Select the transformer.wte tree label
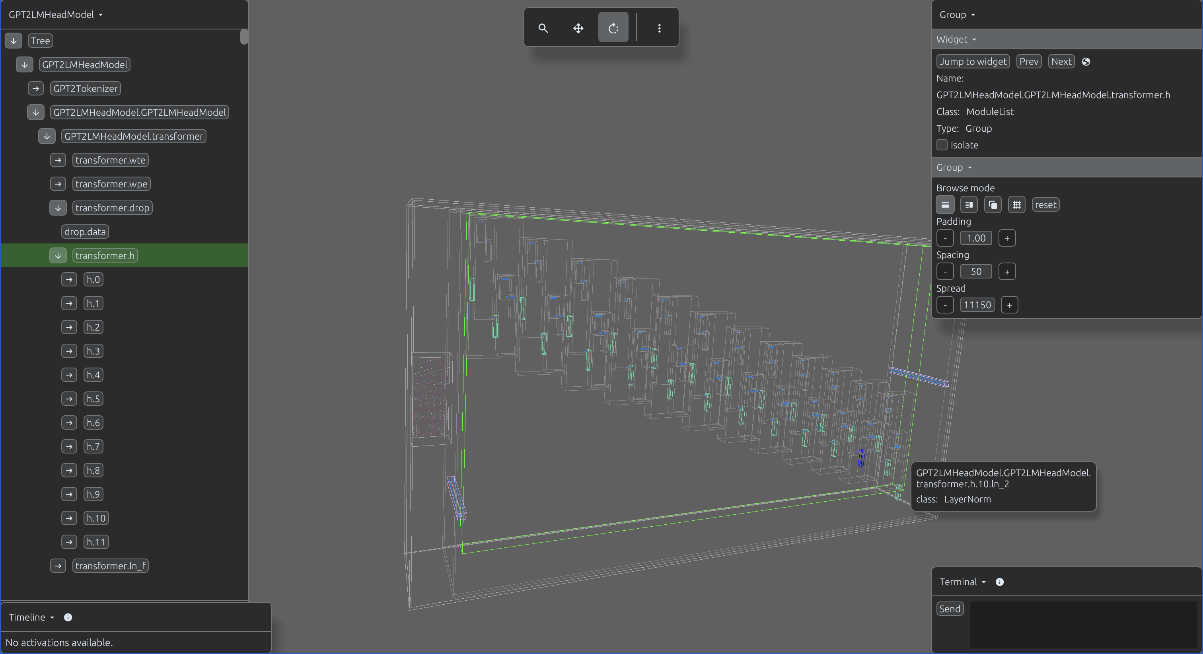Image resolution: width=1203 pixels, height=654 pixels. pyautogui.click(x=111, y=160)
